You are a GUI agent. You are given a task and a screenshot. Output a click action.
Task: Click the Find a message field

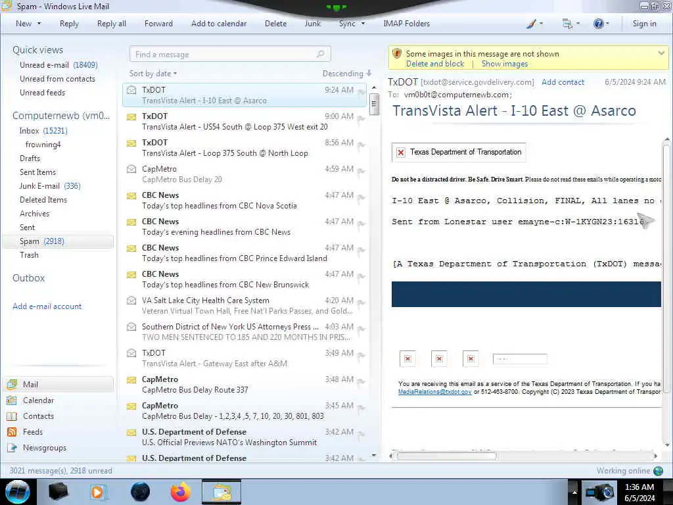(230, 54)
